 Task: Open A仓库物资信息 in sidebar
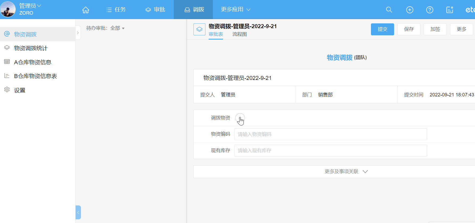[38, 62]
